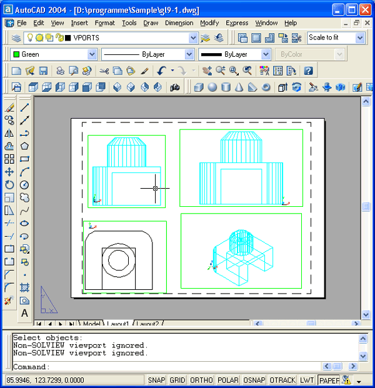Toggle SNAP mode in status bar
This screenshot has width=375, height=388.
pyautogui.click(x=156, y=380)
